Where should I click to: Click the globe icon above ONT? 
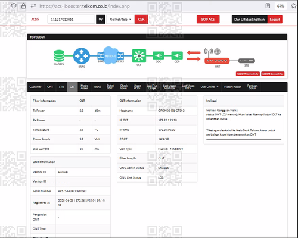point(217,52)
